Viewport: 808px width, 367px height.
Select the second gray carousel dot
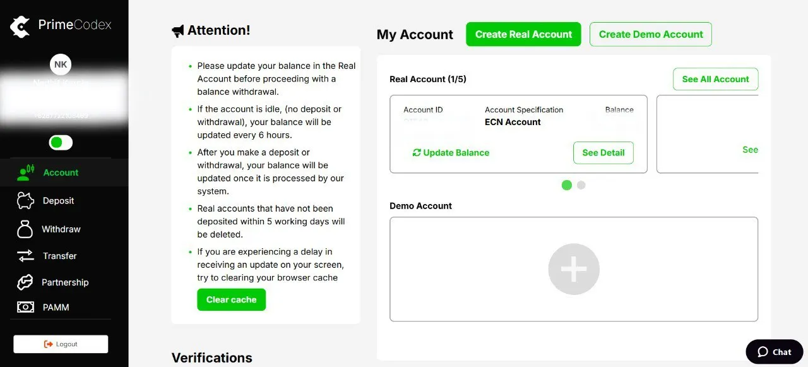(581, 185)
